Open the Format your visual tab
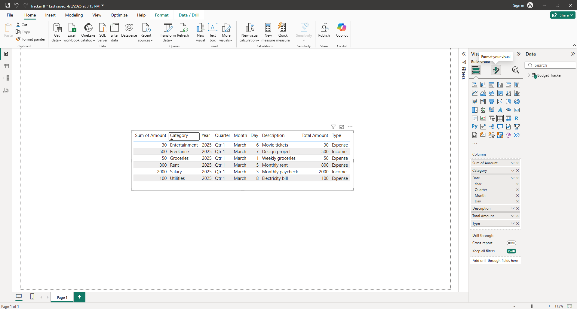Viewport: 577px width, 309px height. click(x=496, y=70)
